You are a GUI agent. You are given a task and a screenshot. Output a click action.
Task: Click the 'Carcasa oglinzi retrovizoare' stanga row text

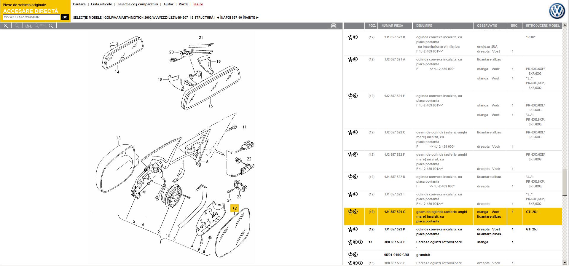pos(439,242)
